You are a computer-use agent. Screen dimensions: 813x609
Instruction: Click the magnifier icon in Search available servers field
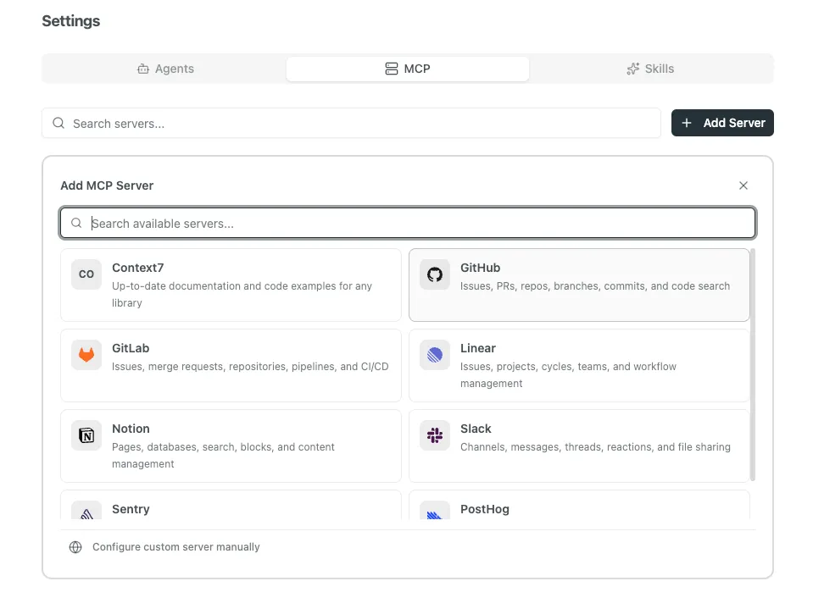[76, 224]
